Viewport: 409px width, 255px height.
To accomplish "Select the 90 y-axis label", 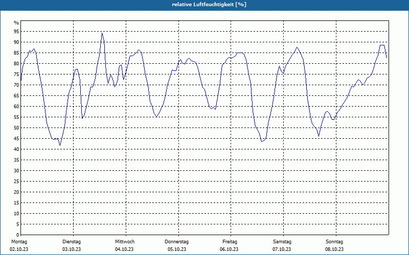I will click(x=16, y=42).
